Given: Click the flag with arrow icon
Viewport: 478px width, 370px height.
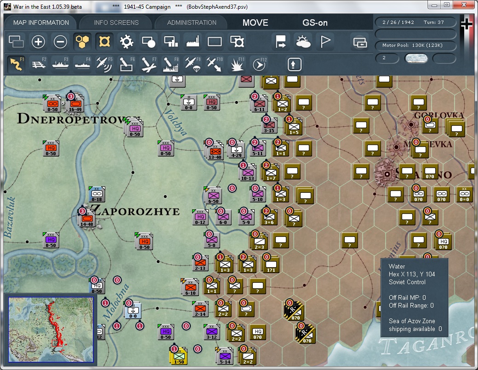Looking at the screenshot, I should click(x=280, y=42).
